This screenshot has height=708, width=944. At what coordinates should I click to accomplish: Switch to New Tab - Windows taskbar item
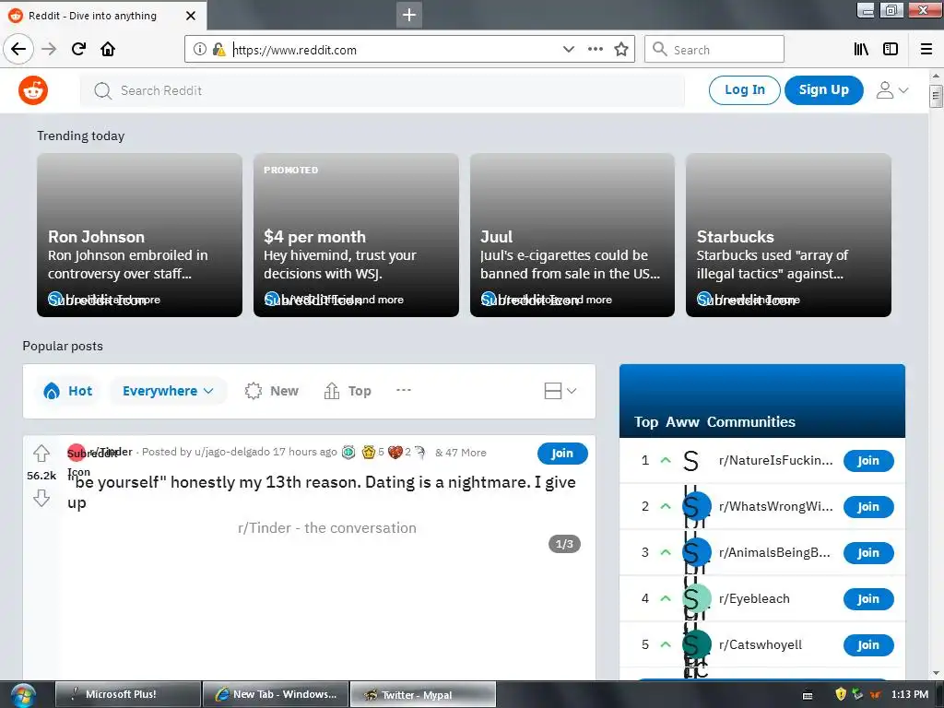point(276,694)
